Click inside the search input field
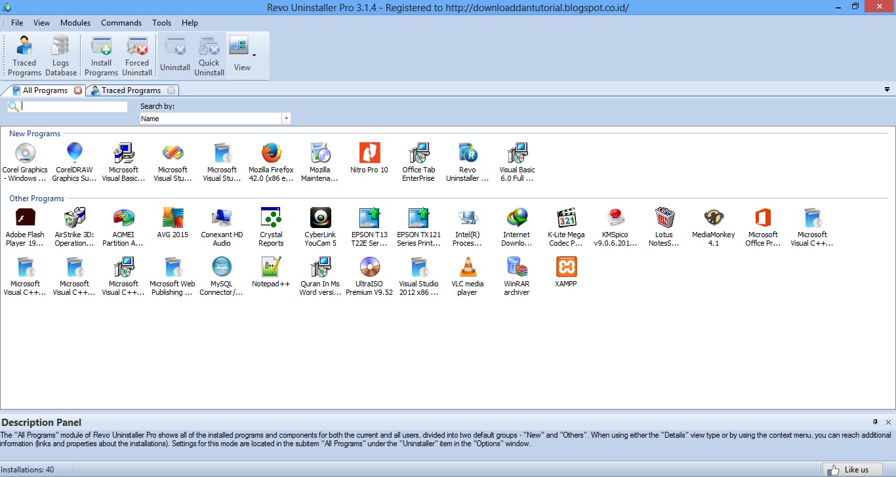896x477 pixels. [x=72, y=105]
